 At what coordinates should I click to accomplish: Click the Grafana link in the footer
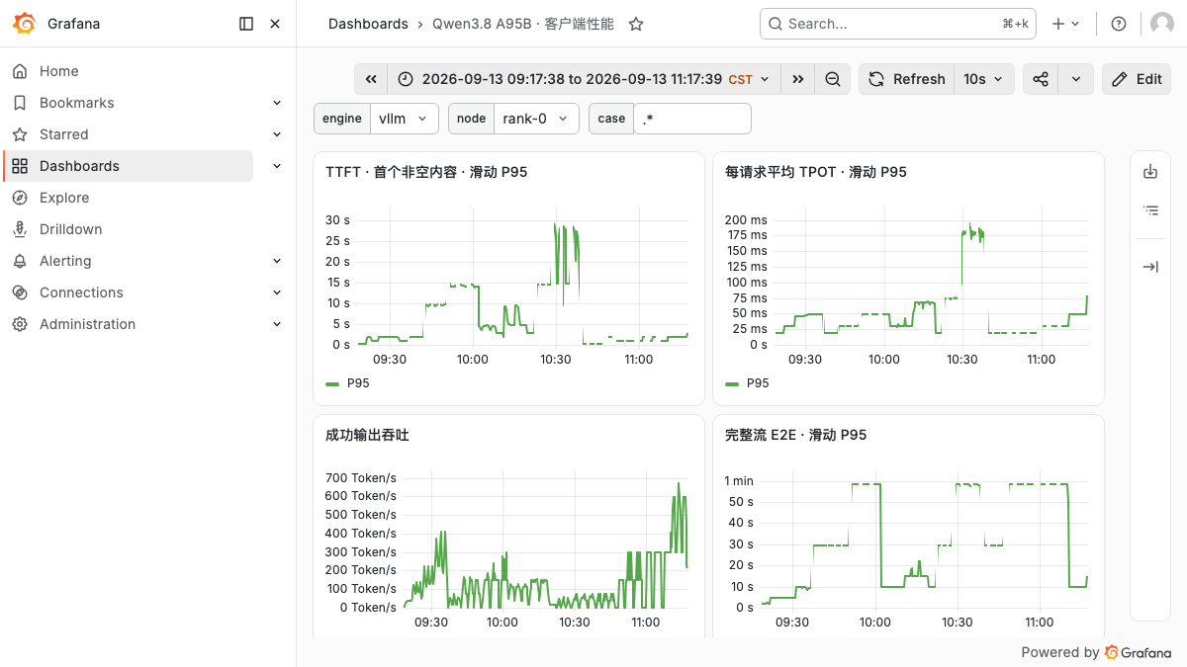(1138, 652)
